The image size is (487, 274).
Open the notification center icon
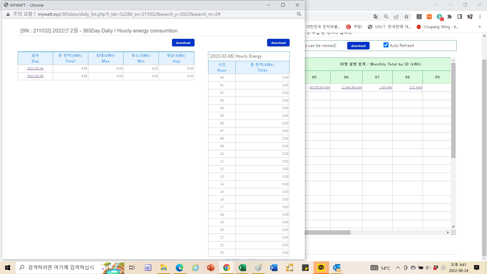tap(477, 268)
